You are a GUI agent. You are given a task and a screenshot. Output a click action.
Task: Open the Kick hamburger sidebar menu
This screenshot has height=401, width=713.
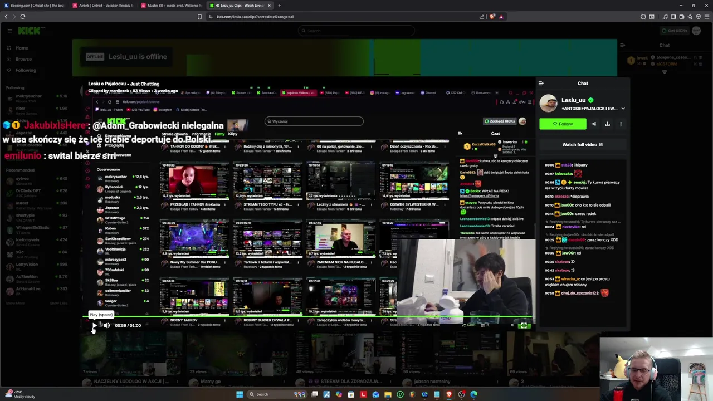(10, 31)
